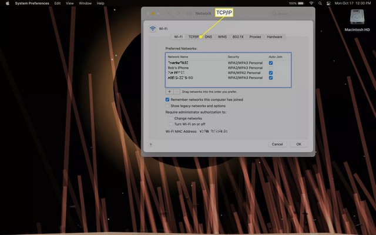Open Spotlight search in the menu bar
Image resolution: width=376 pixels, height=235 pixels.
pyautogui.click(x=320, y=4)
